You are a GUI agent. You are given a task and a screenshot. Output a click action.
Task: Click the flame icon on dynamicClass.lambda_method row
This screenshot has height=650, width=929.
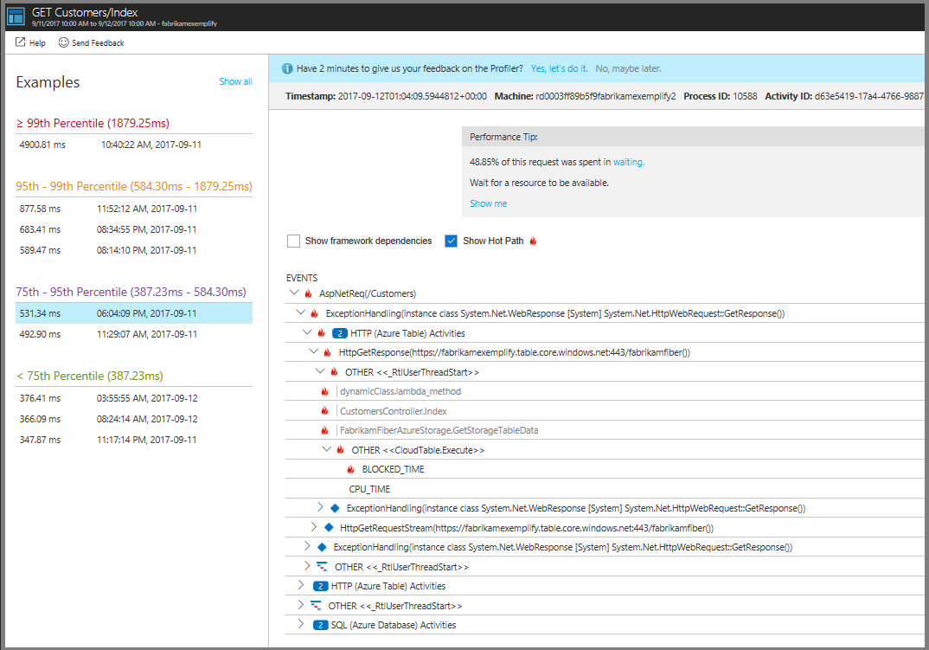[x=324, y=391]
